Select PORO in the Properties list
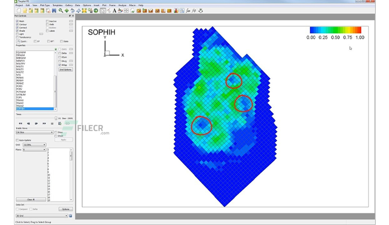Image resolution: width=389 pixels, height=225 pixels. click(x=19, y=86)
